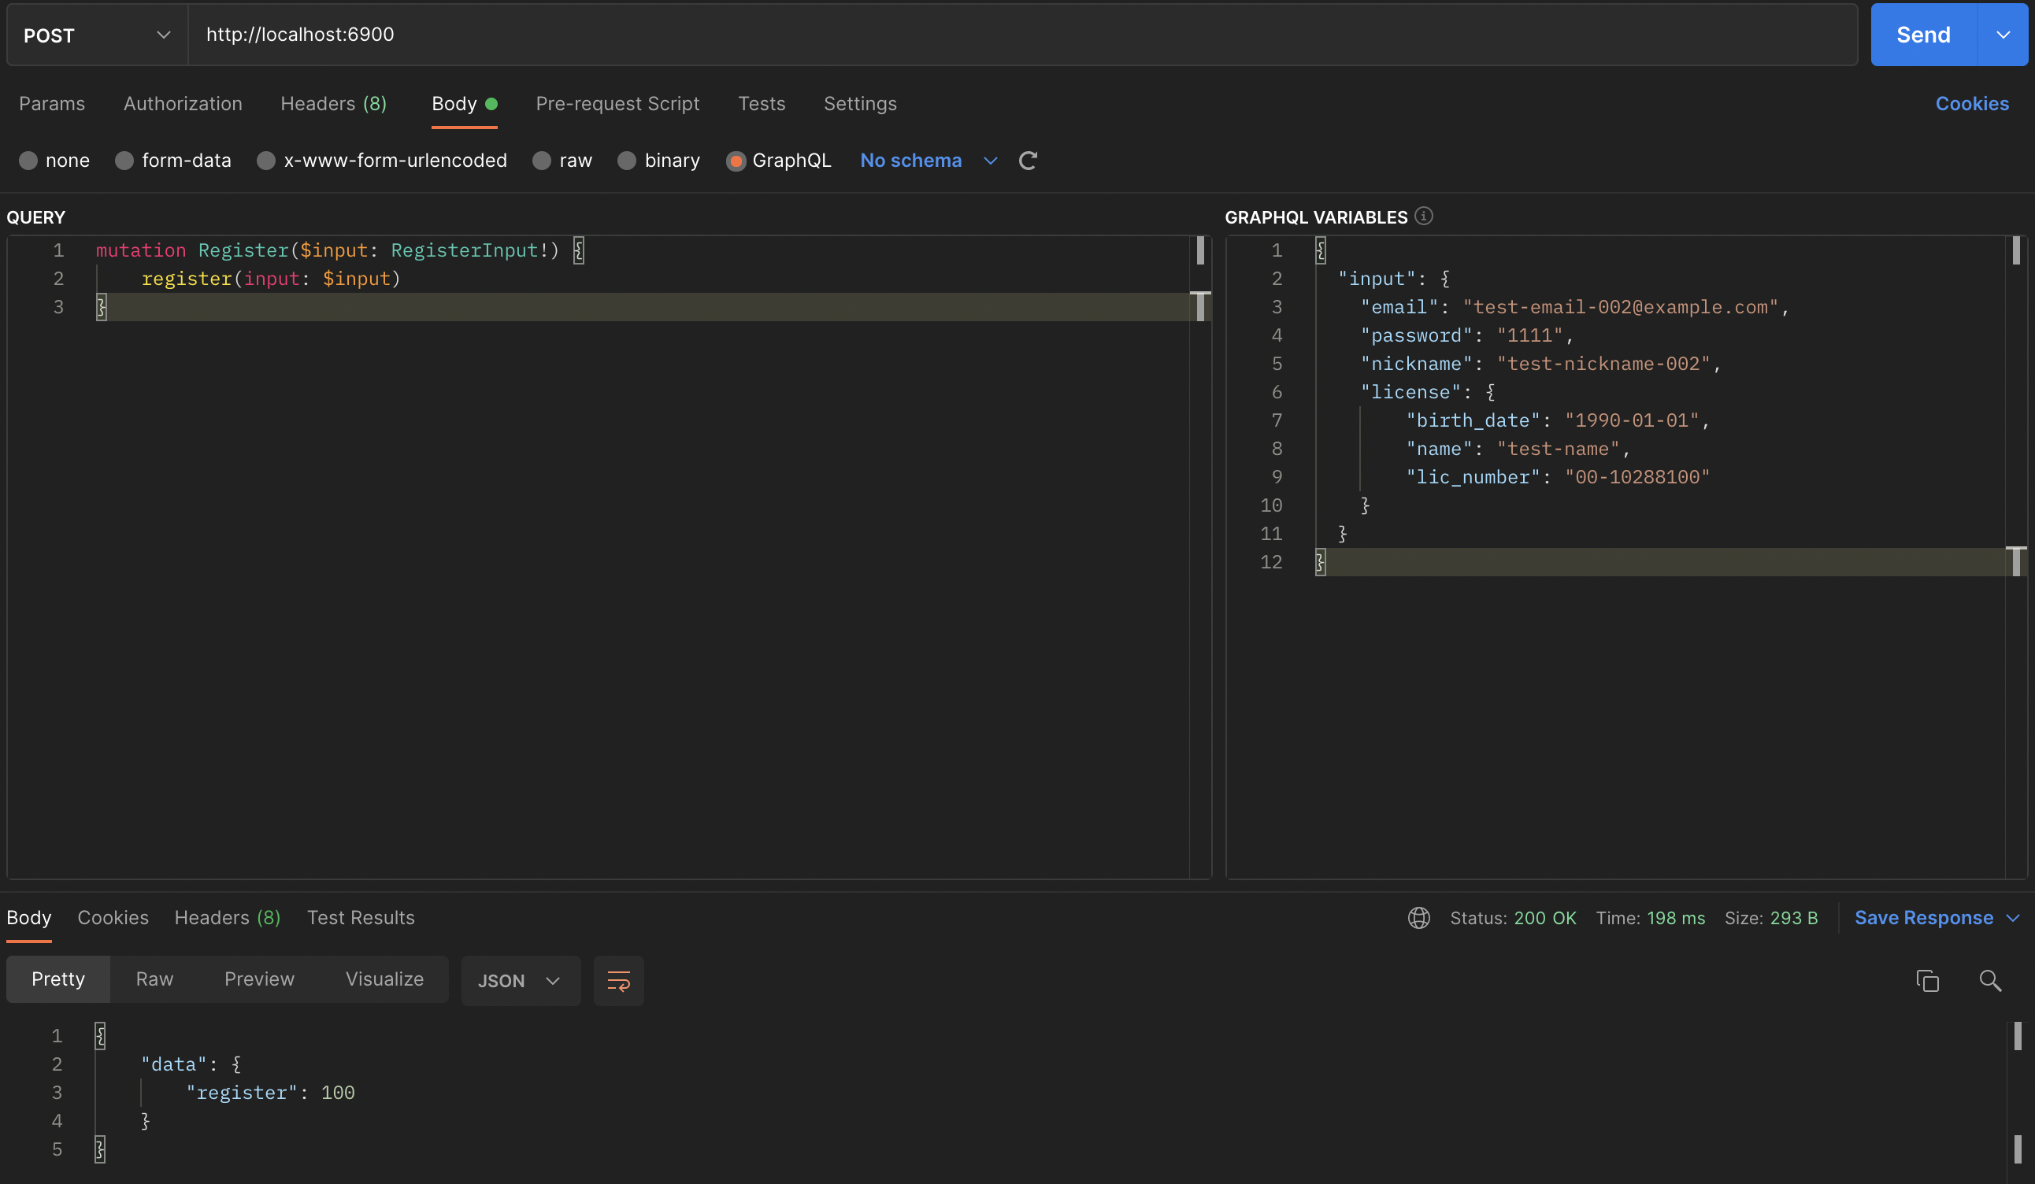This screenshot has width=2035, height=1184.
Task: Click the Send button
Action: (1922, 35)
